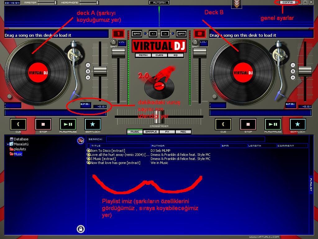Reset deck 2 pitch with zero button
318x239 pixels.
293,71
